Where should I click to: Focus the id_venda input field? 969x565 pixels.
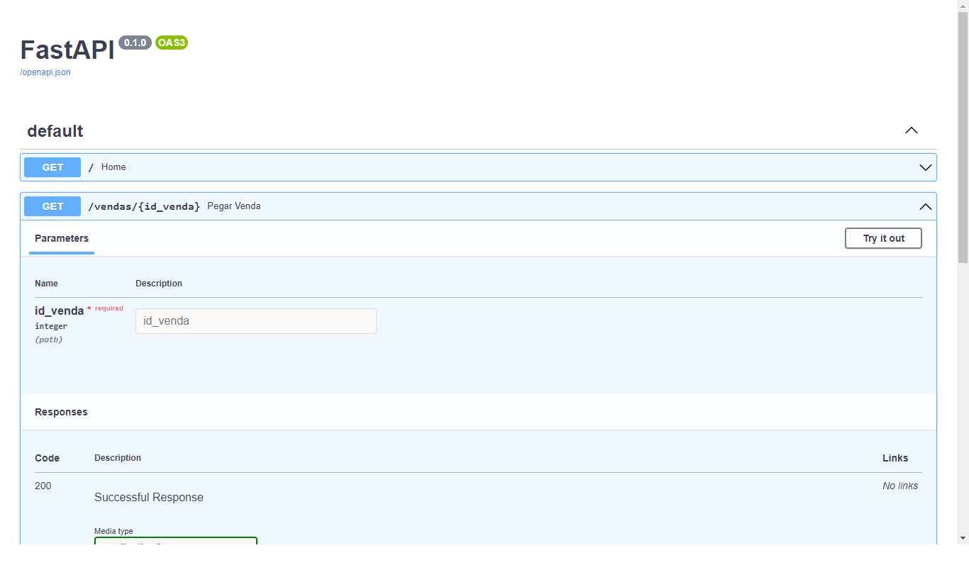[x=256, y=321]
